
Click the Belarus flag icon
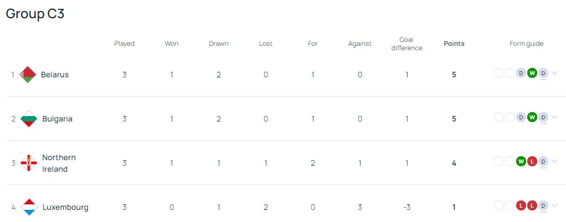[x=28, y=75]
